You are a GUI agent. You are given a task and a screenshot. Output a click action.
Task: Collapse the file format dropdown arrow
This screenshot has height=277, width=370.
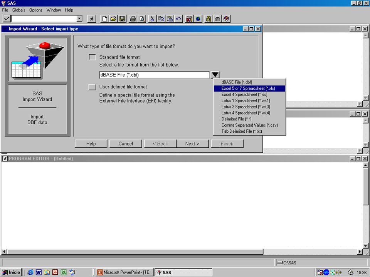click(x=215, y=75)
